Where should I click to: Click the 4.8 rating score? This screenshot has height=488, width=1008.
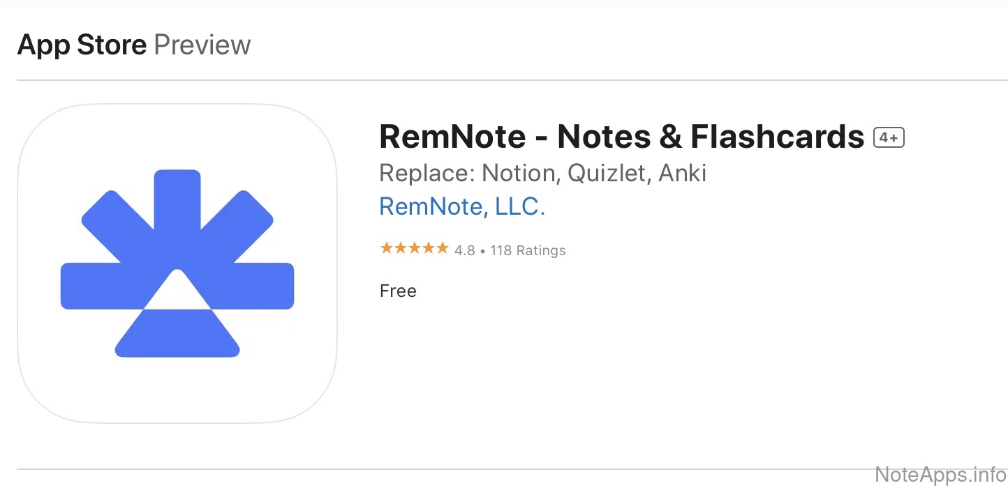464,250
